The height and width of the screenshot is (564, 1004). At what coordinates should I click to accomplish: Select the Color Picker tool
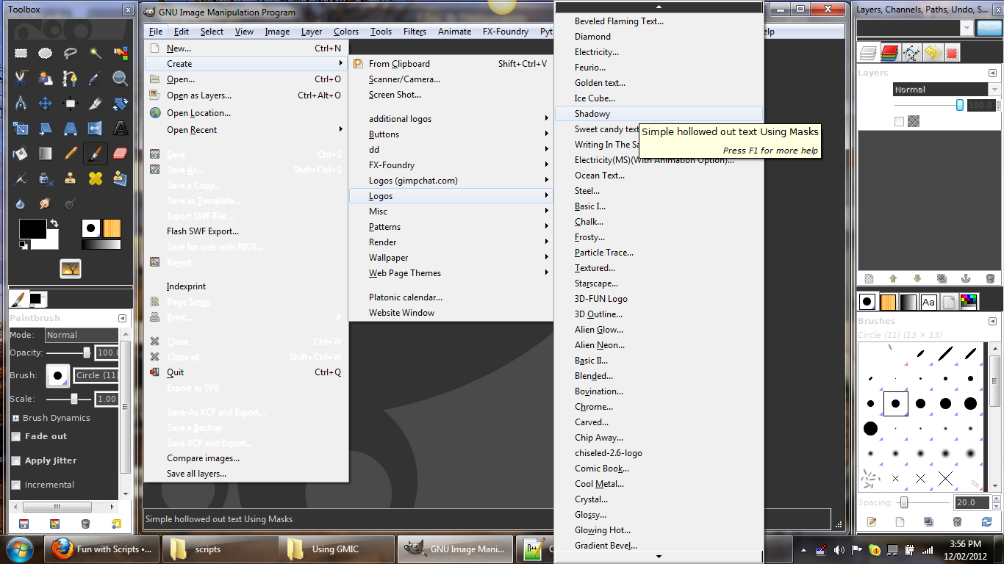96,78
